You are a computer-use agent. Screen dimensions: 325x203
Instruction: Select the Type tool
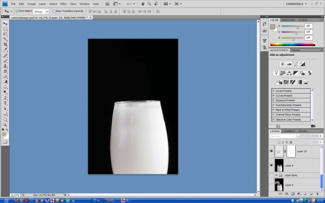pyautogui.click(x=5, y=103)
